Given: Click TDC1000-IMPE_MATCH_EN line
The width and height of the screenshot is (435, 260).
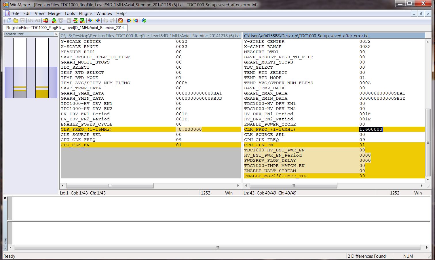Looking at the screenshot, I should click(334, 165).
